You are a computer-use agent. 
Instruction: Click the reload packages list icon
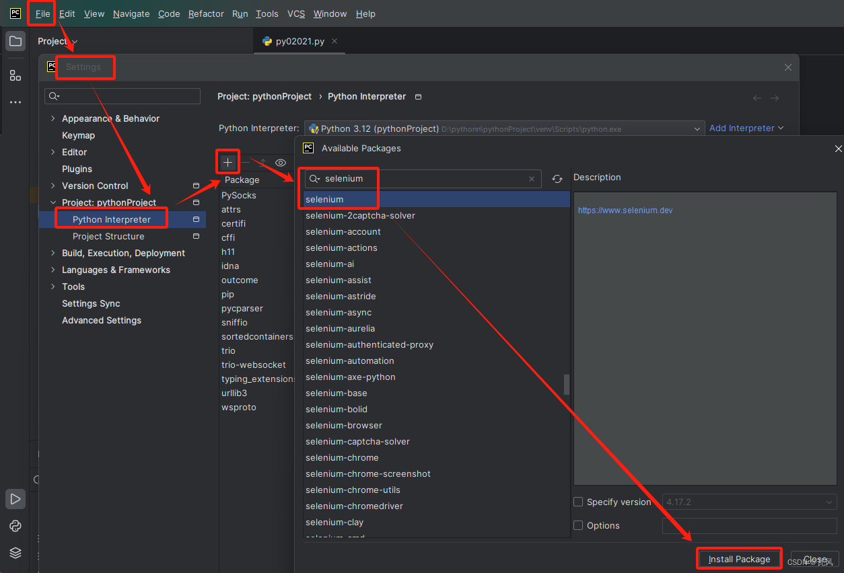click(x=557, y=179)
